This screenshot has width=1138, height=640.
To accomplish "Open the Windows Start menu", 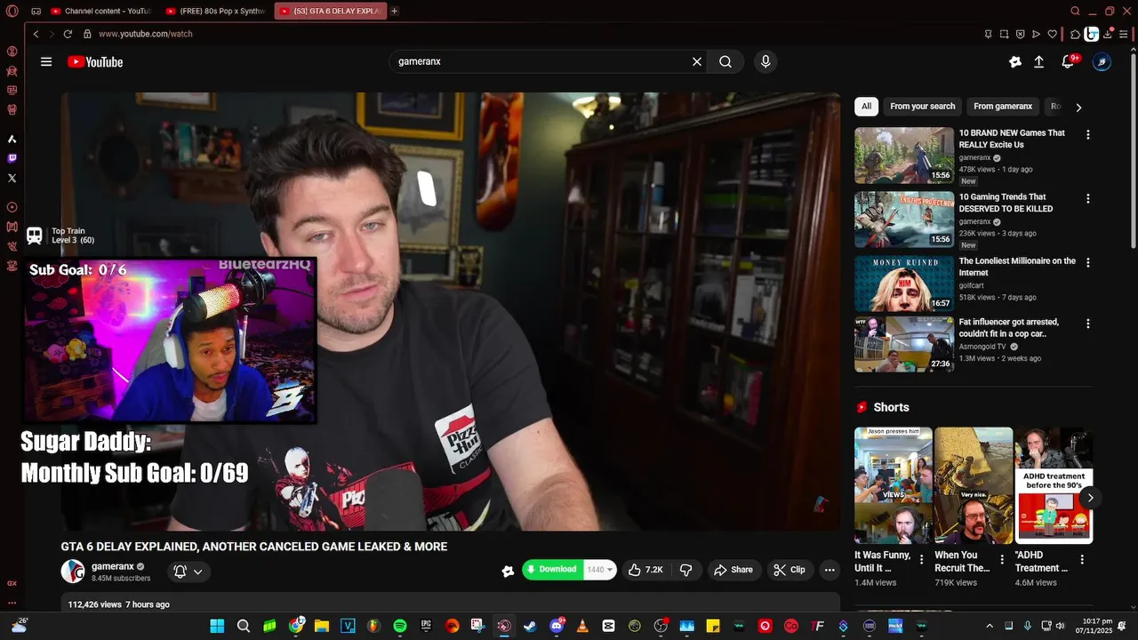I will [x=217, y=626].
